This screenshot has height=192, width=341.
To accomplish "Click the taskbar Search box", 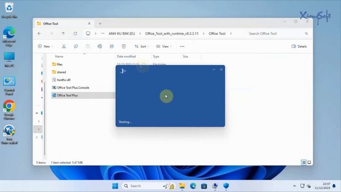I will [x=148, y=186].
